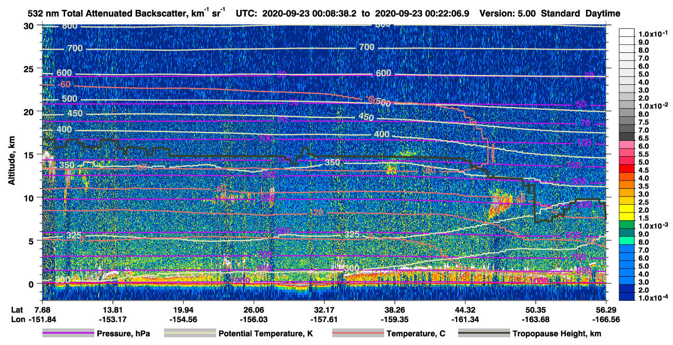Select the 'Pressure, hPa' legend label
Viewport: 673px width, 345px height.
click(124, 334)
